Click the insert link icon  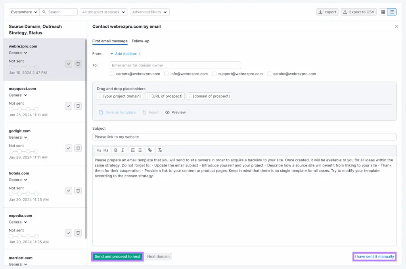pyautogui.click(x=149, y=150)
